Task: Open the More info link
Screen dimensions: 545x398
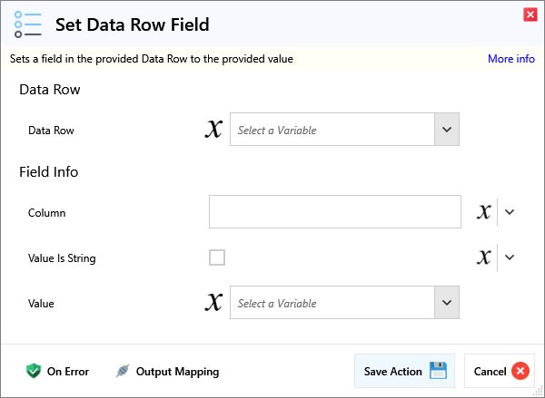Action: 510,59
